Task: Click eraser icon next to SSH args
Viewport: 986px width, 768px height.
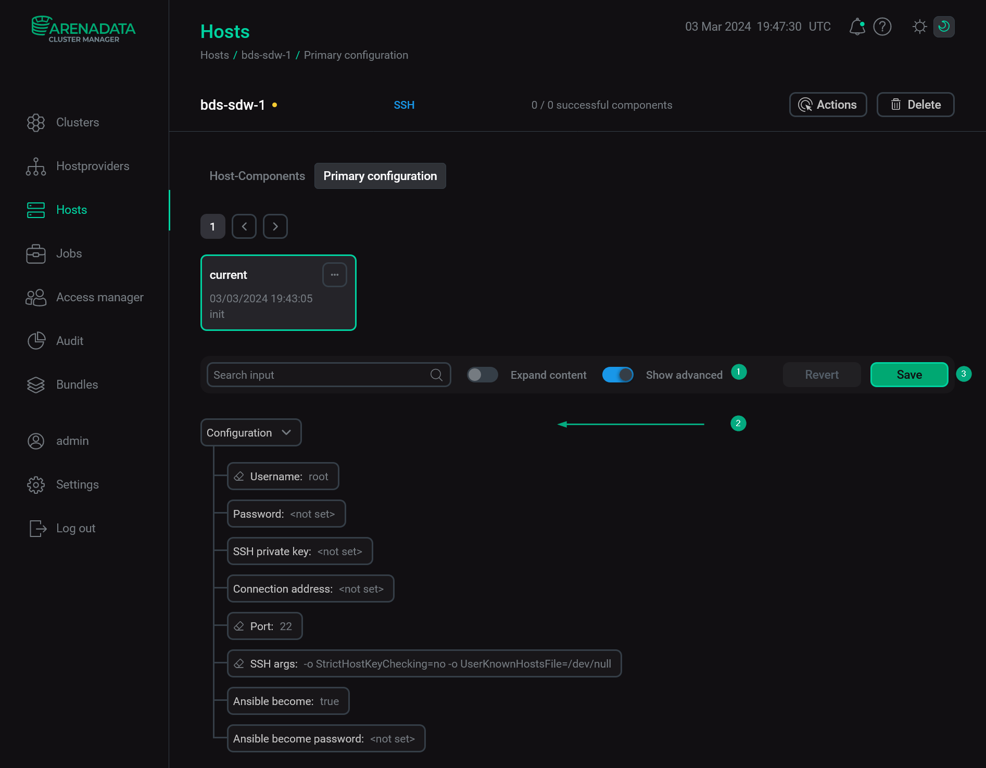Action: tap(239, 664)
